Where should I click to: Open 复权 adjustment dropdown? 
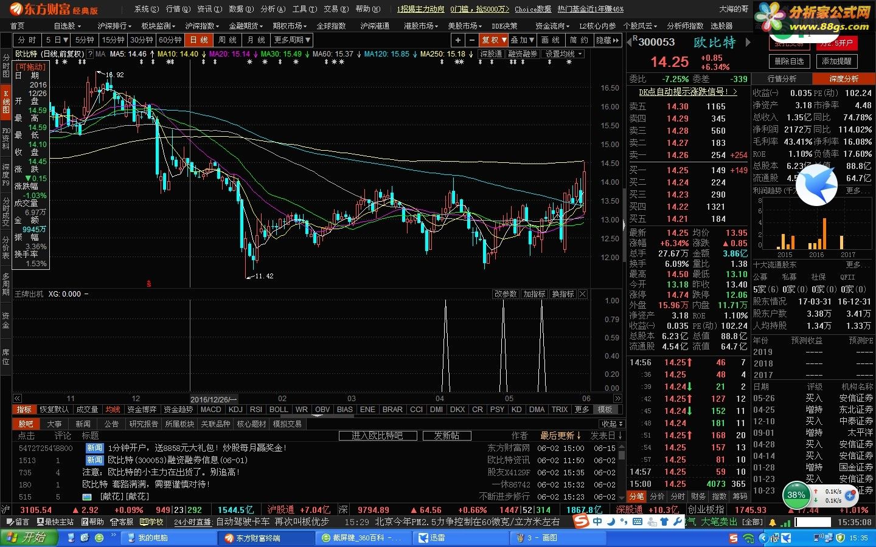click(x=493, y=40)
